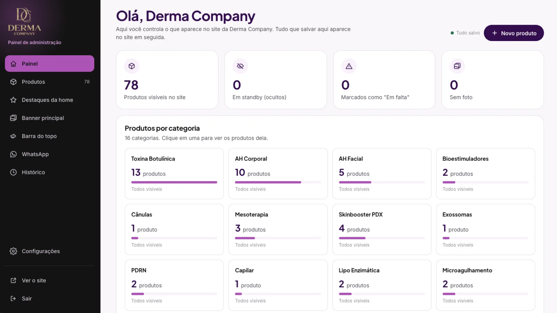
Task: Open the Exossomas category card
Action: pyautogui.click(x=486, y=230)
